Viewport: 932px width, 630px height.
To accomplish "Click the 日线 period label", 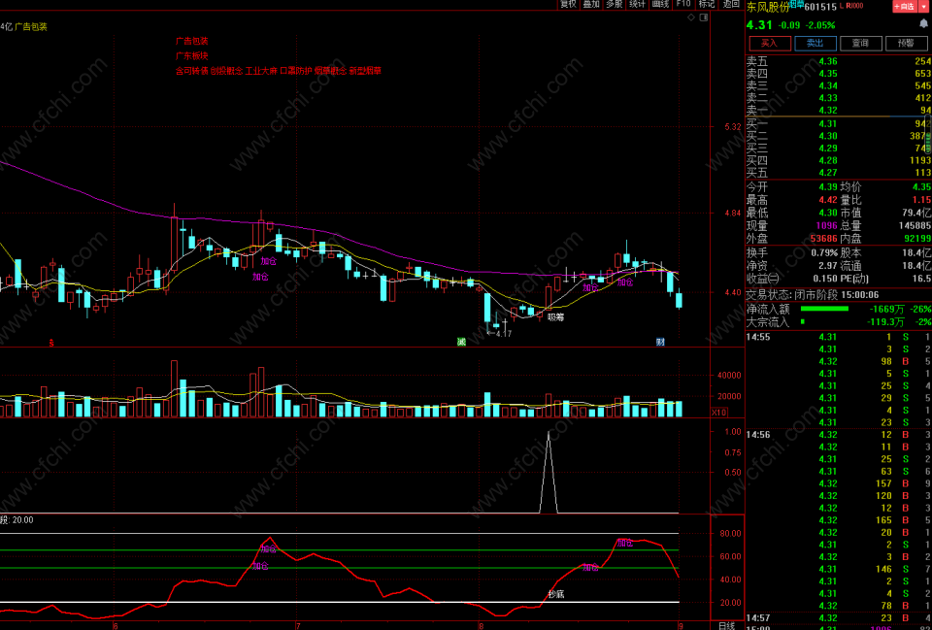I will coord(726,626).
